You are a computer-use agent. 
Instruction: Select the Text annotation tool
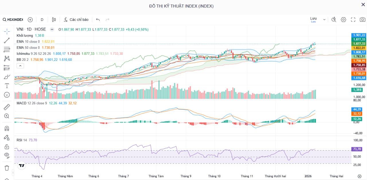[x=6, y=86]
